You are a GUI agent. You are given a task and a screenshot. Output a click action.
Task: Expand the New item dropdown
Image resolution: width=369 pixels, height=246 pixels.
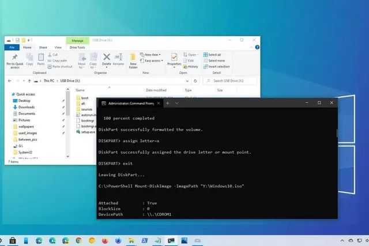point(160,55)
